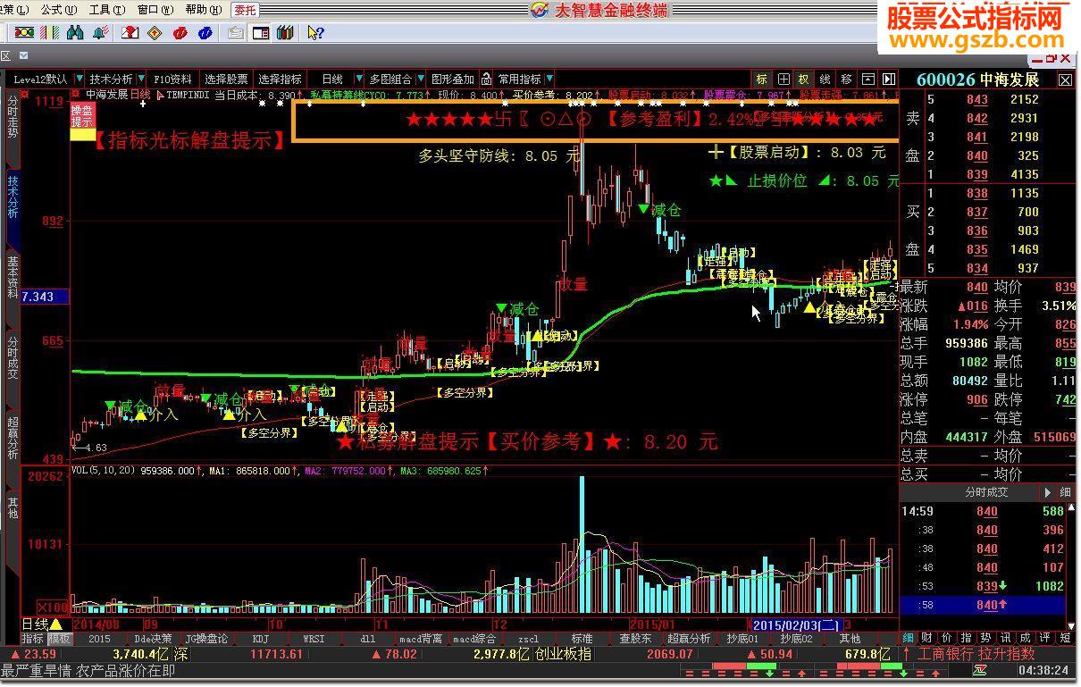Click the grayed clipboard toolbar icon
Image resolution: width=1081 pixels, height=687 pixels.
[236, 33]
